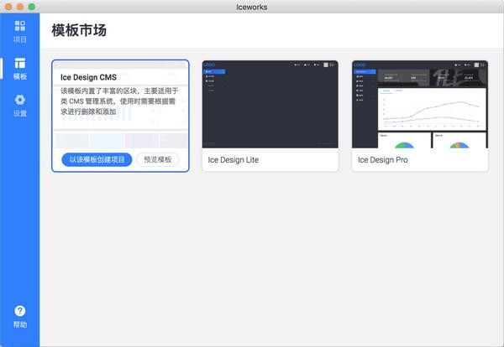Click the Ice Design Pro label
This screenshot has height=347, width=504.
click(x=383, y=160)
